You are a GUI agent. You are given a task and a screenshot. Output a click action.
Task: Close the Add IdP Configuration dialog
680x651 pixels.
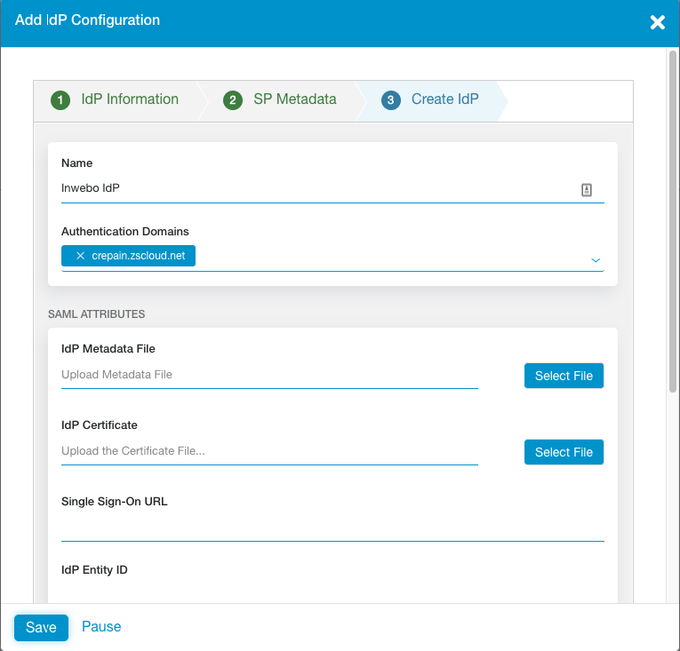coord(657,22)
